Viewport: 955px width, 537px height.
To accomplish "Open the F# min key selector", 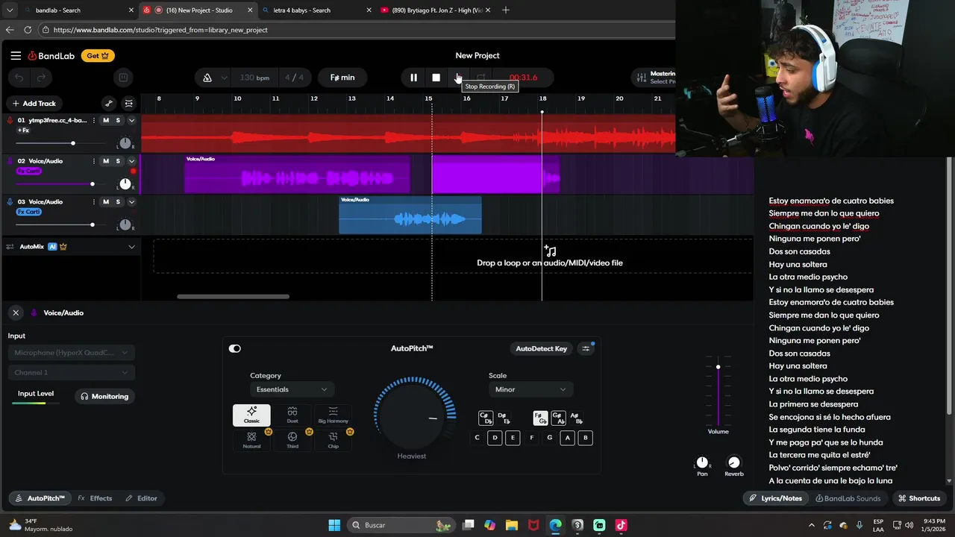I will (x=342, y=78).
